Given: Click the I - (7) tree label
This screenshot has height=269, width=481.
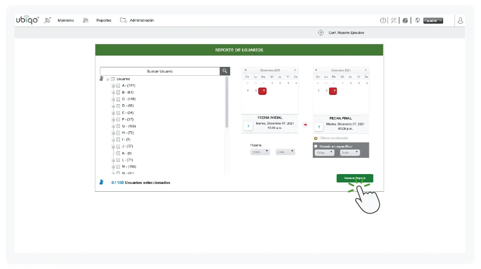Looking at the screenshot, I should click(x=126, y=140).
